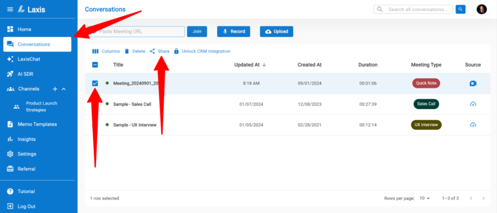Image resolution: width=497 pixels, height=213 pixels.
Task: Go to Insights in the sidebar
Action: (x=27, y=139)
